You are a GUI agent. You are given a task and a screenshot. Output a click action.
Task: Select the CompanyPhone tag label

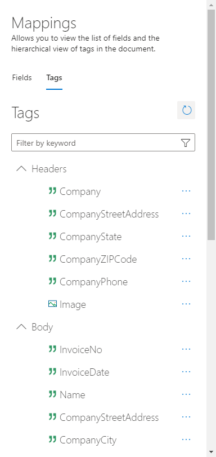pyautogui.click(x=93, y=282)
